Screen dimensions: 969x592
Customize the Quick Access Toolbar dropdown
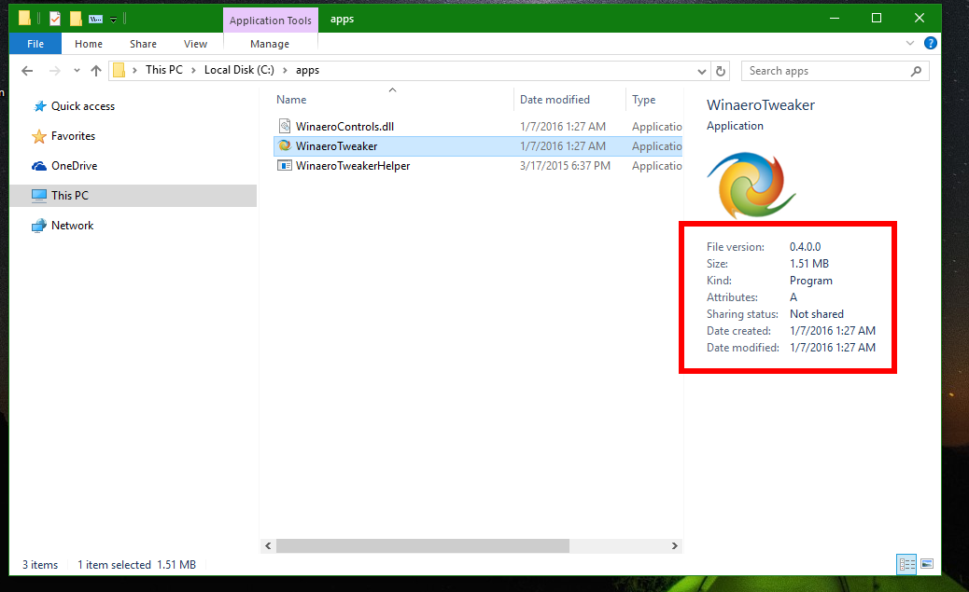tap(112, 17)
